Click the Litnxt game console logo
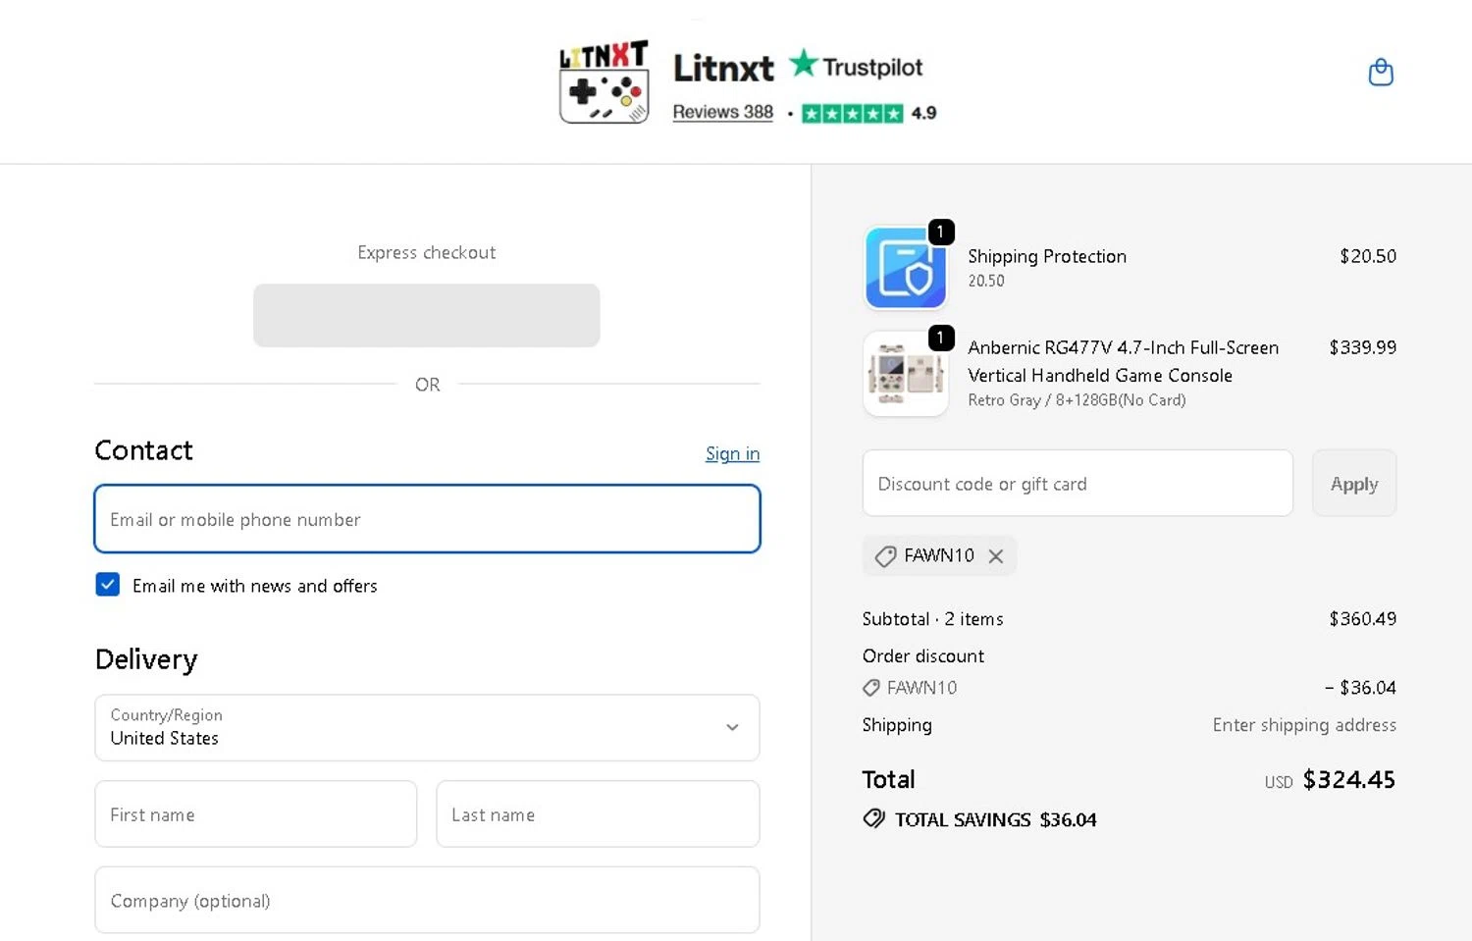The height and width of the screenshot is (941, 1472). pos(604,81)
